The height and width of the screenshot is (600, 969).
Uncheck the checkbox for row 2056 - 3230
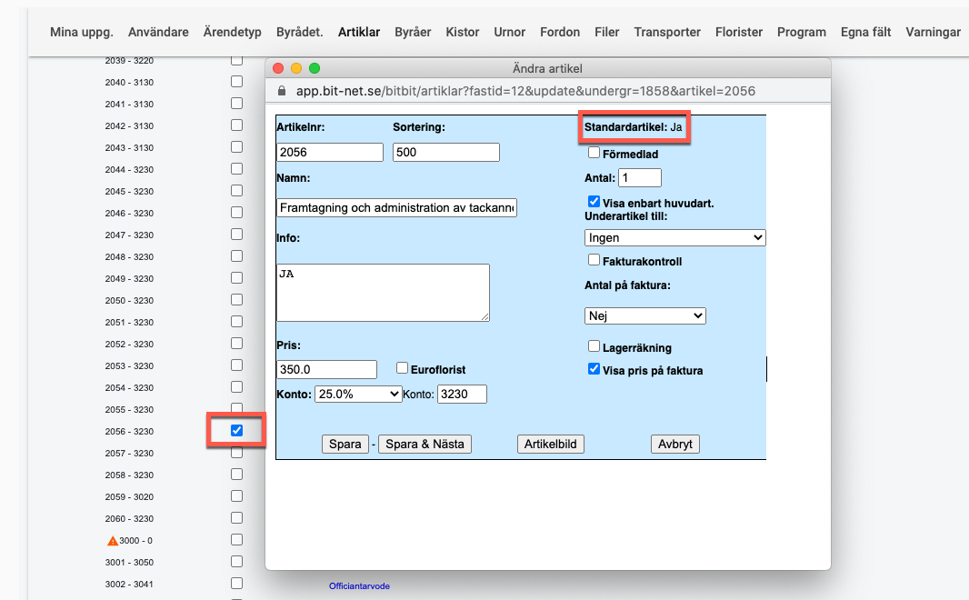click(236, 431)
